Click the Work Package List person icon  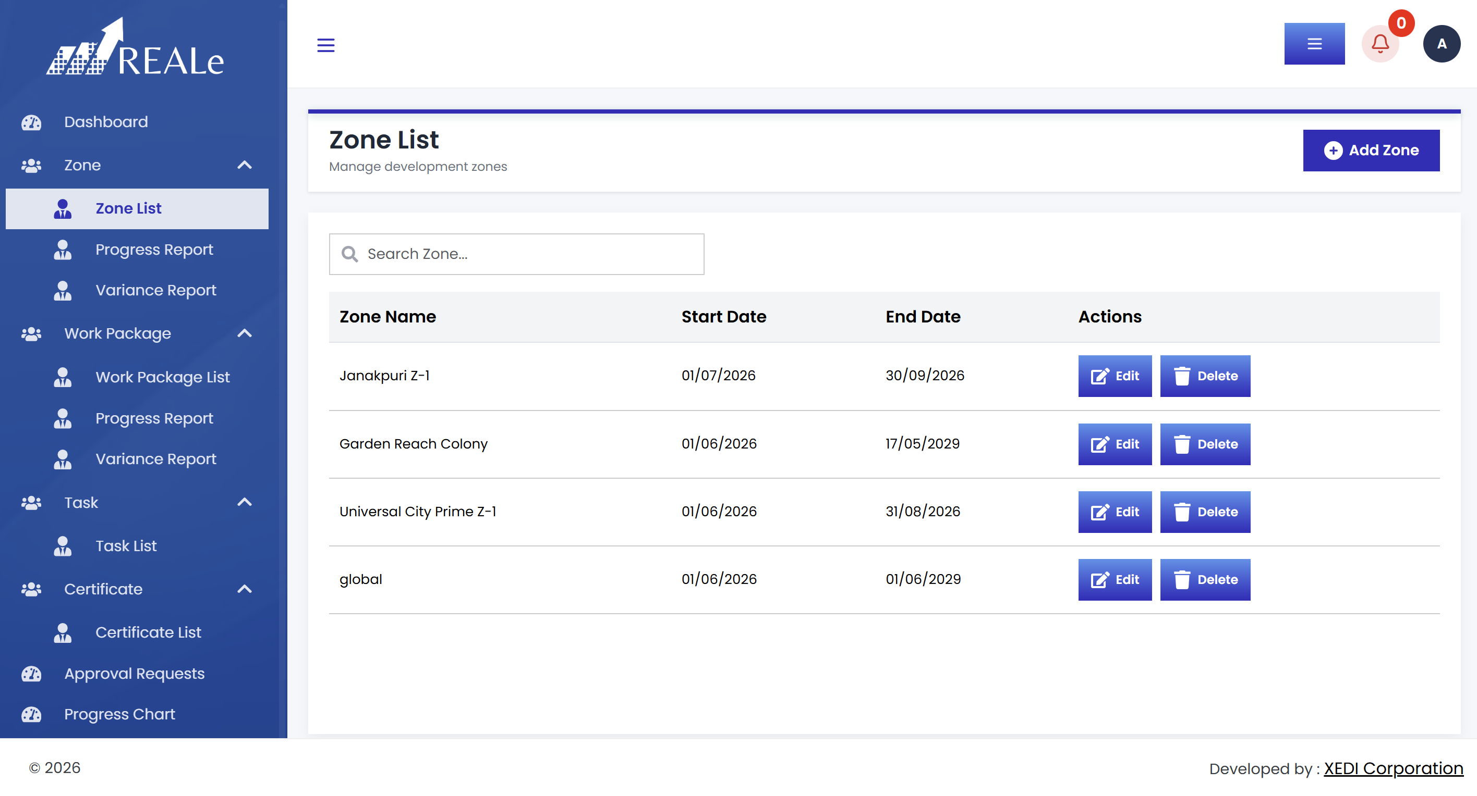click(x=63, y=377)
